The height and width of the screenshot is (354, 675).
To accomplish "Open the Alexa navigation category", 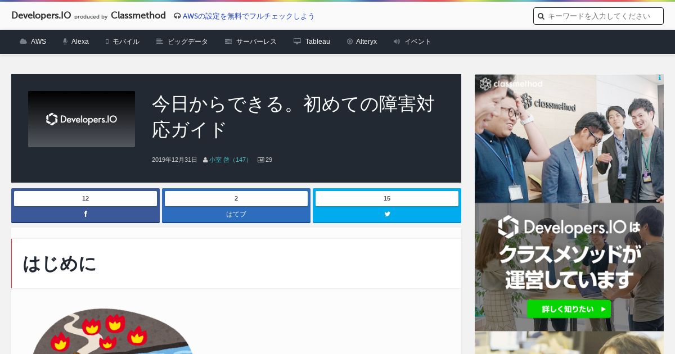I will click(80, 42).
